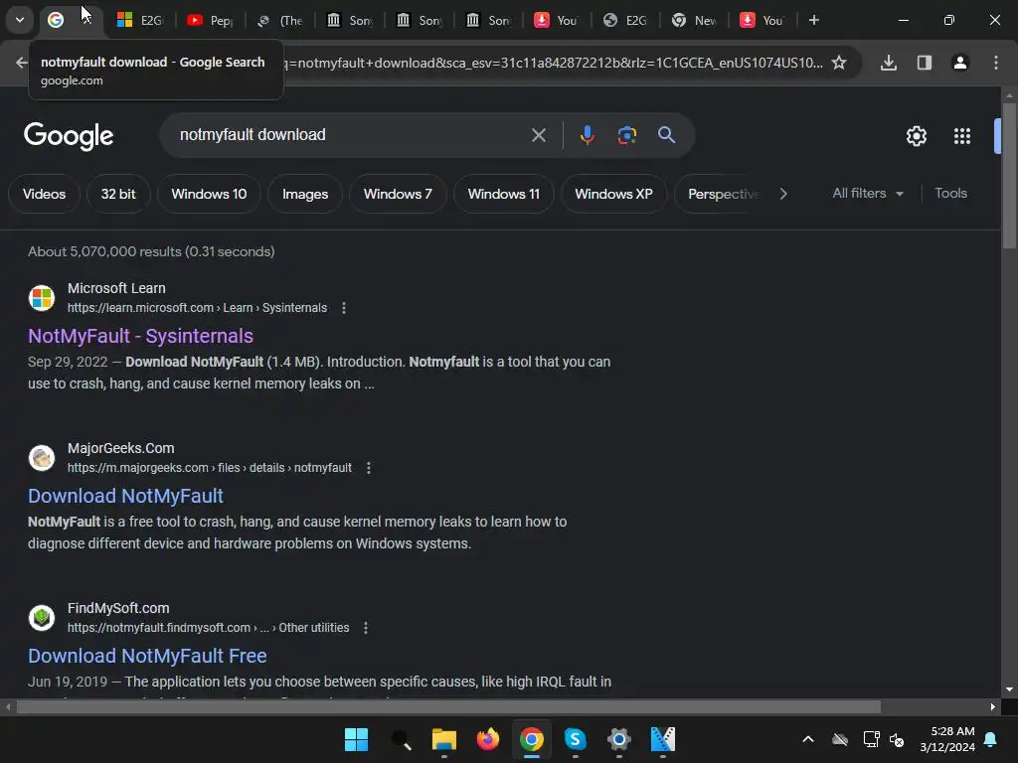Open Google apps grid
The height and width of the screenshot is (763, 1018).
[x=962, y=135]
